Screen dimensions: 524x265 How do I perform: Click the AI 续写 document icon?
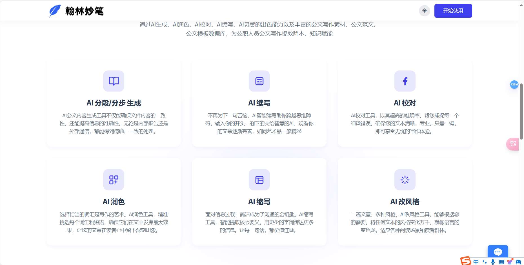tap(259, 81)
